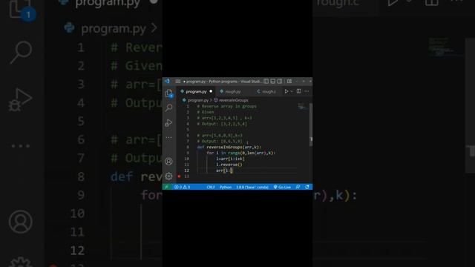Select the Python language mode in the status bar

226,187
